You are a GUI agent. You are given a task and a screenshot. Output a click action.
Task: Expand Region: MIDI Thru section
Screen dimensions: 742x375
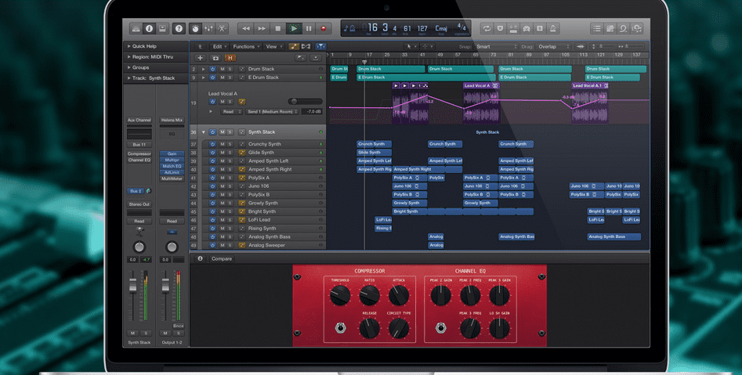129,56
